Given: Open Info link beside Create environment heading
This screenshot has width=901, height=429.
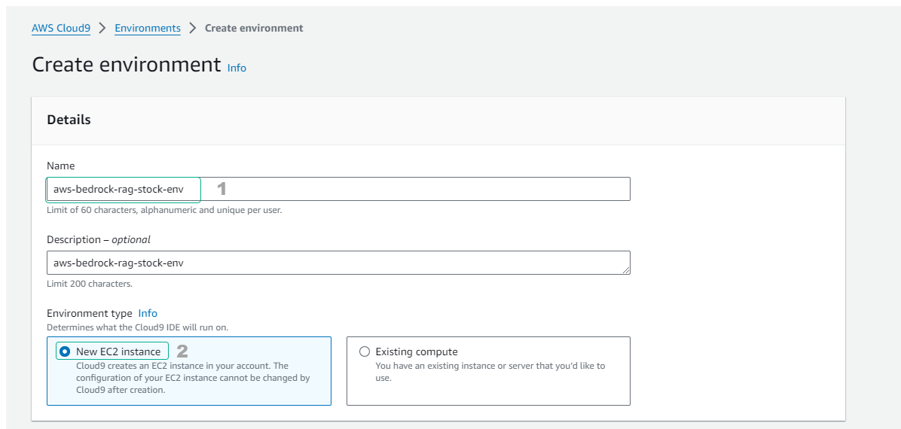Looking at the screenshot, I should [x=237, y=68].
